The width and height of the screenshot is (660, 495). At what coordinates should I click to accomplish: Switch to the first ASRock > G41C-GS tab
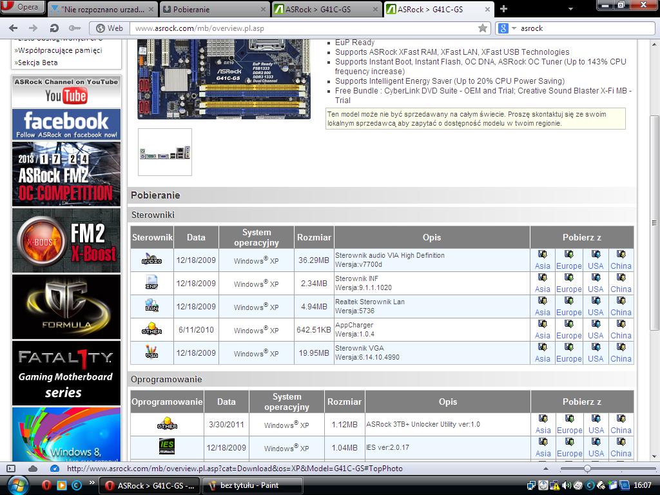326,9
